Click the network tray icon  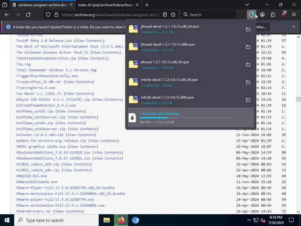[x=256, y=220]
